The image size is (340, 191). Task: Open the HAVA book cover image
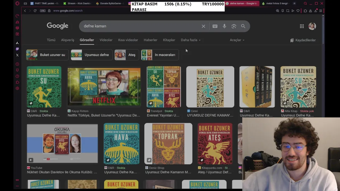tap(121, 144)
